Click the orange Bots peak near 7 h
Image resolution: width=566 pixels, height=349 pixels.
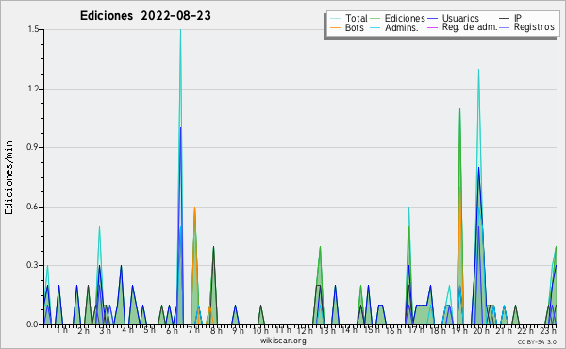(194, 208)
